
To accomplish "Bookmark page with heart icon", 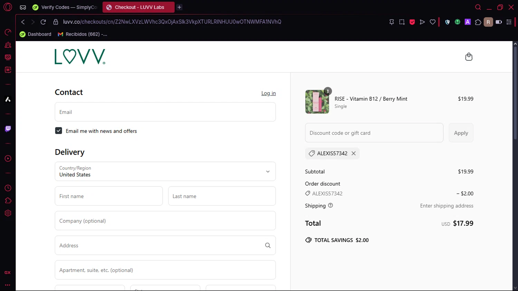I will tap(432, 22).
